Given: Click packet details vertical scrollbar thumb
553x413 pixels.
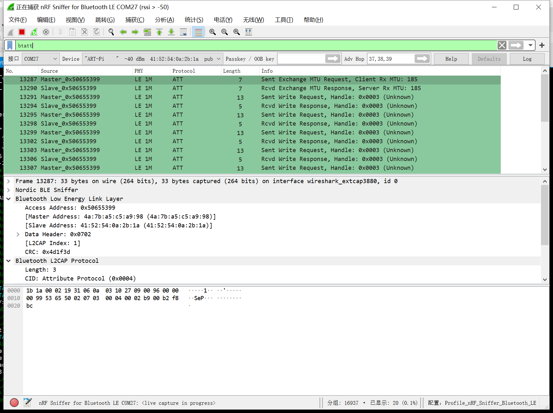Looking at the screenshot, I should (x=545, y=215).
